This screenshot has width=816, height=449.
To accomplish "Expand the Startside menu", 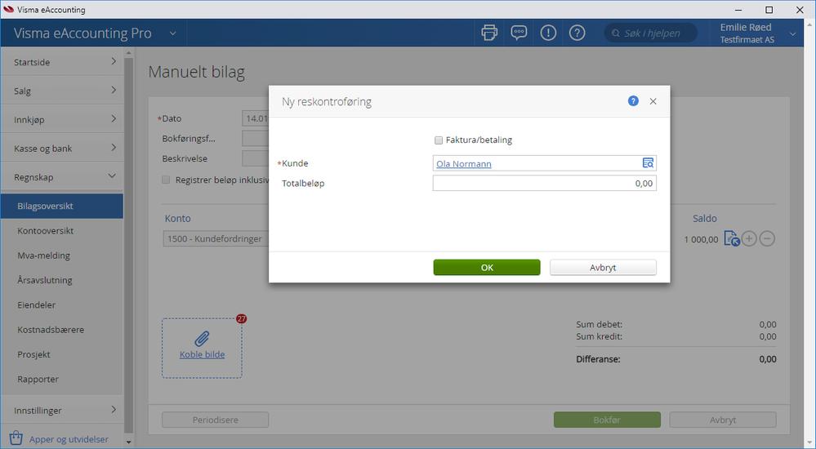I will (62, 61).
